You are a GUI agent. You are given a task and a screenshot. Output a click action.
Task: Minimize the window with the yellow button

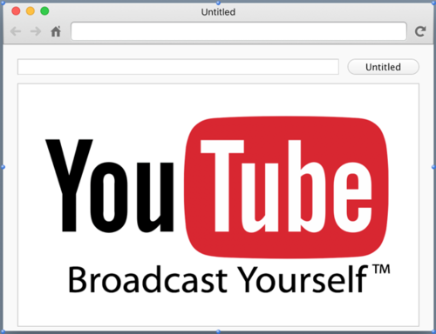pos(31,11)
